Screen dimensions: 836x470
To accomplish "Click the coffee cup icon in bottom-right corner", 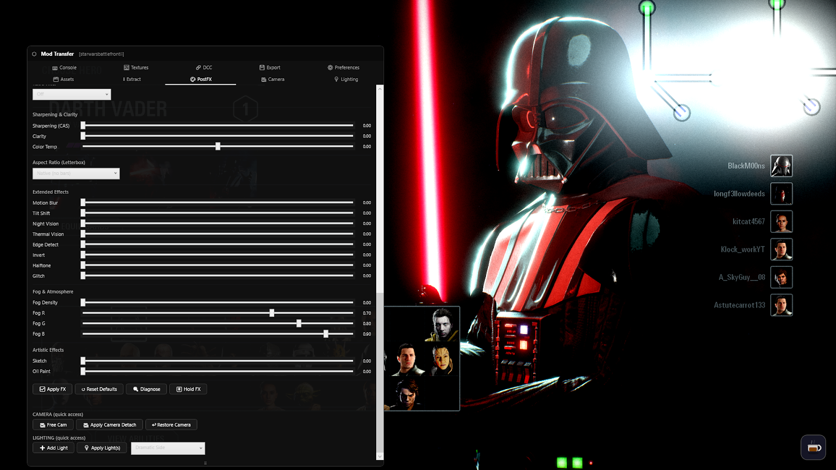I will click(x=813, y=447).
